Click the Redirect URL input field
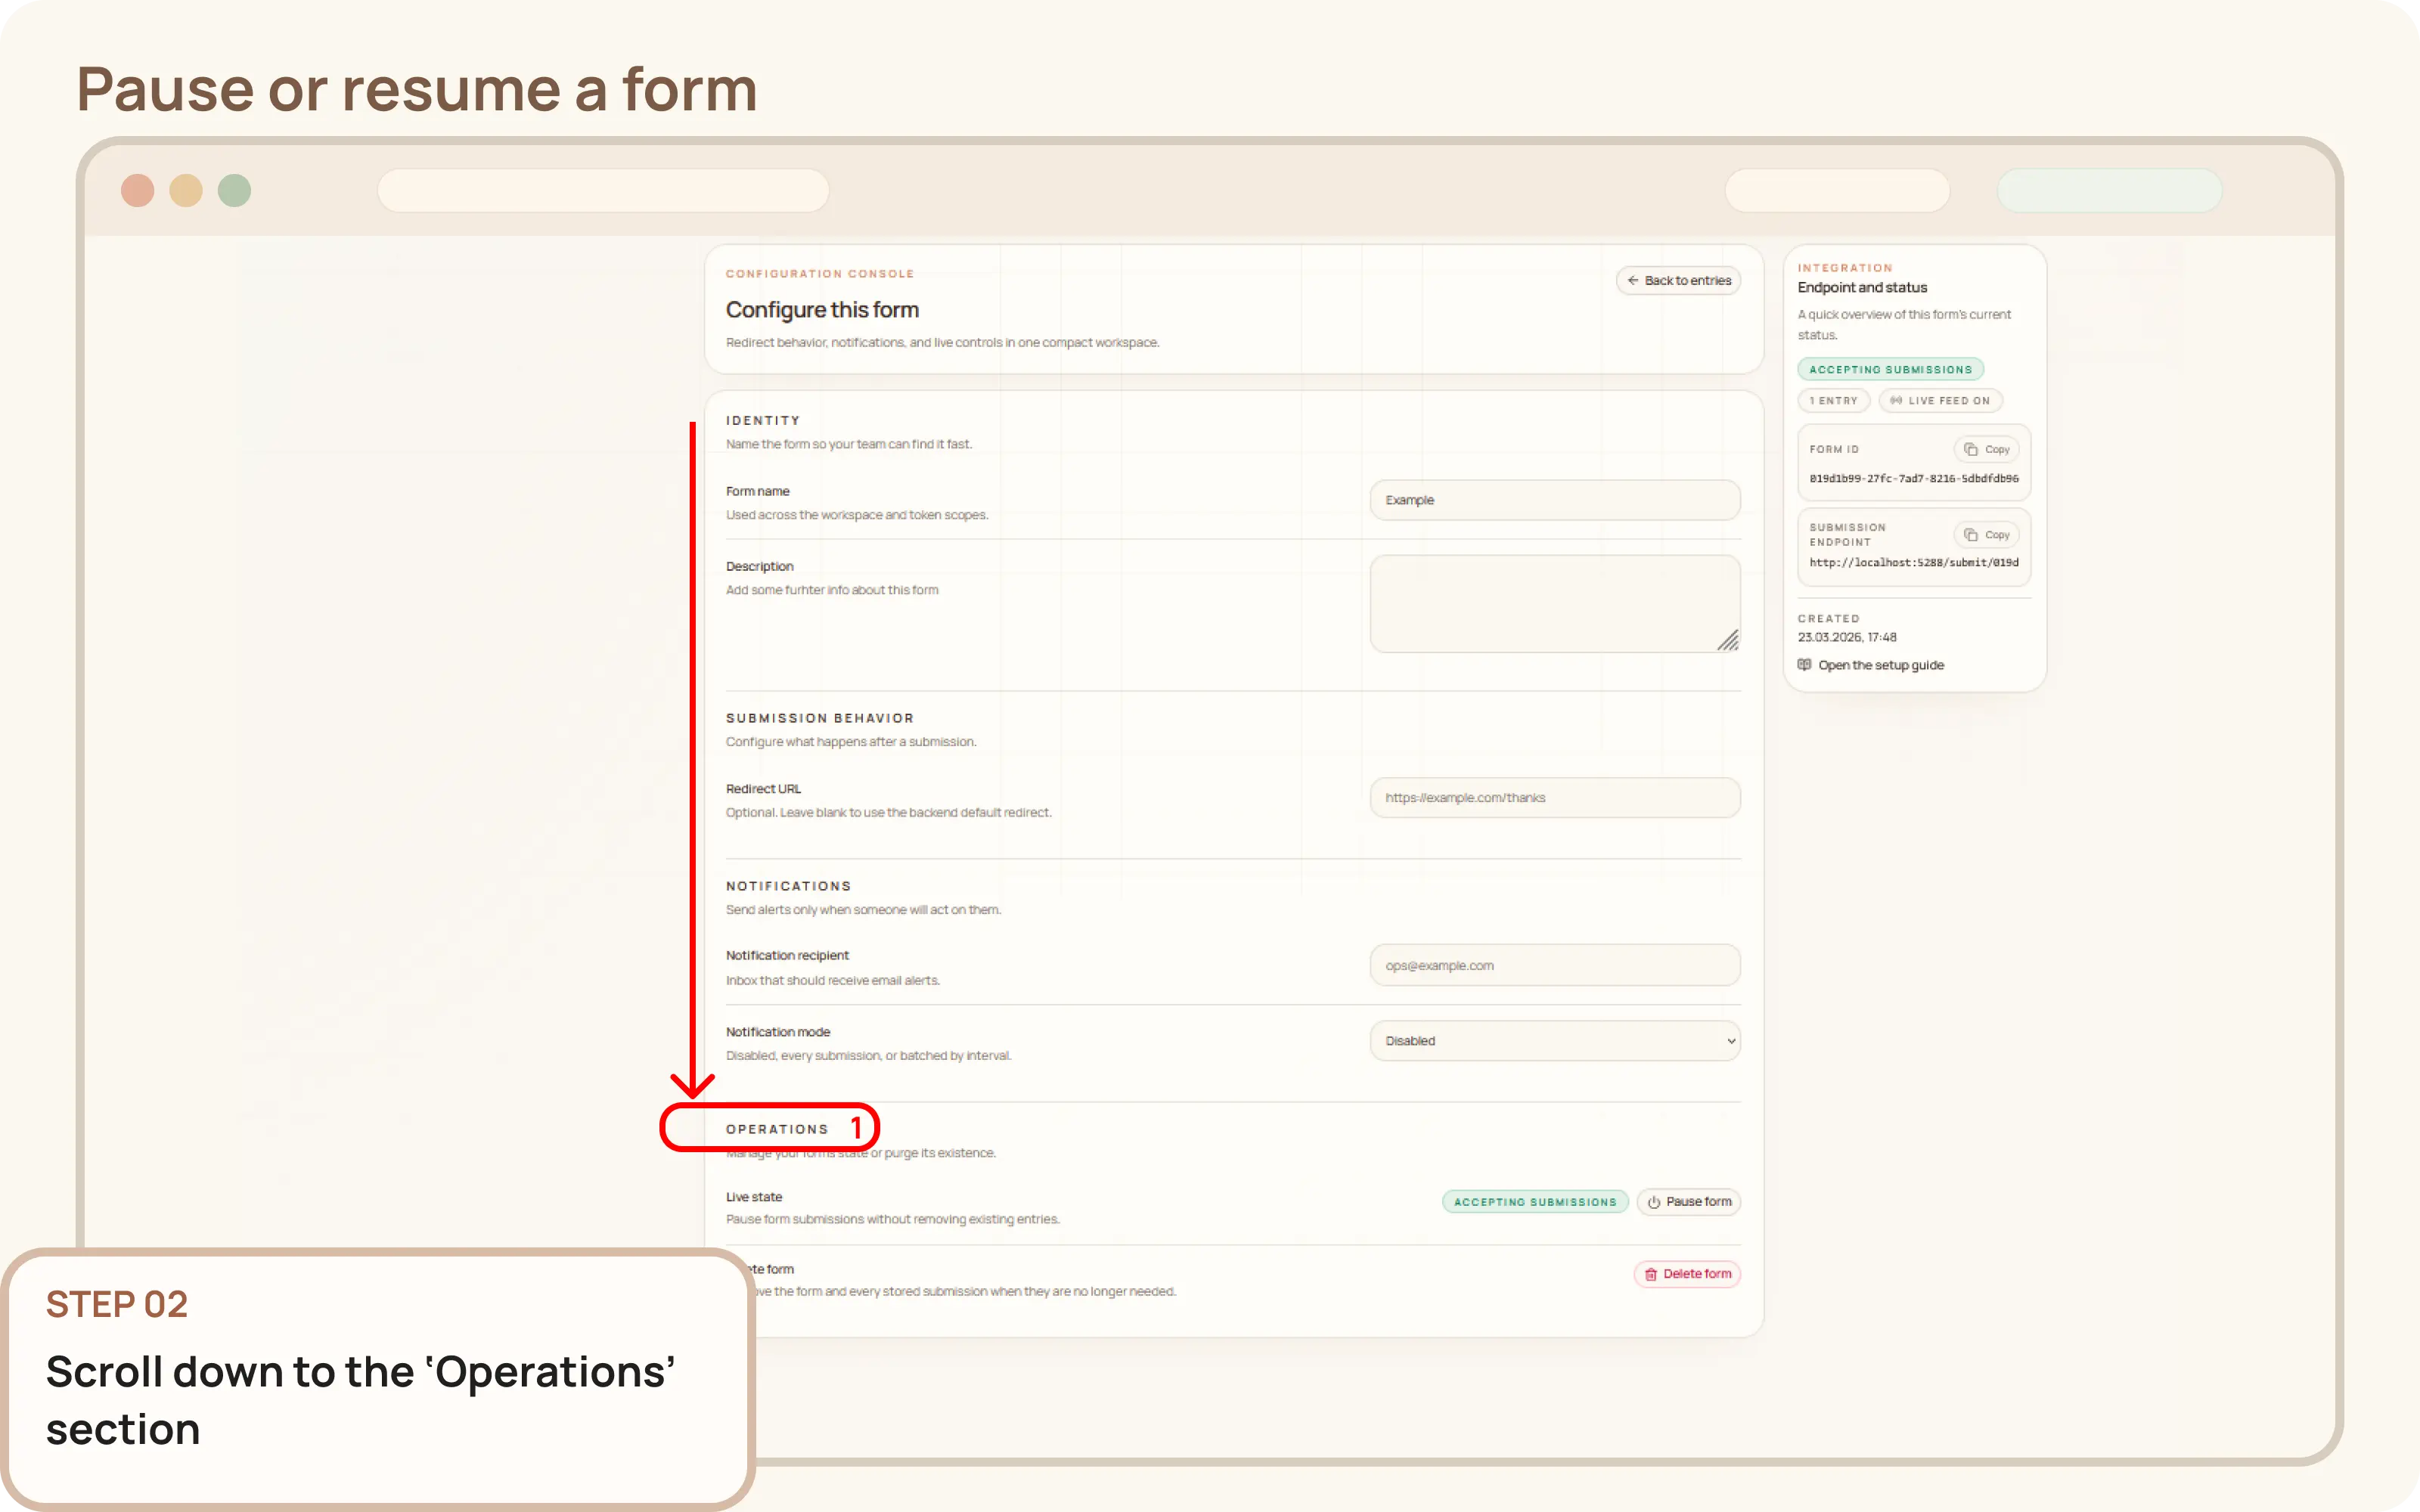2420x1512 pixels. (x=1554, y=797)
